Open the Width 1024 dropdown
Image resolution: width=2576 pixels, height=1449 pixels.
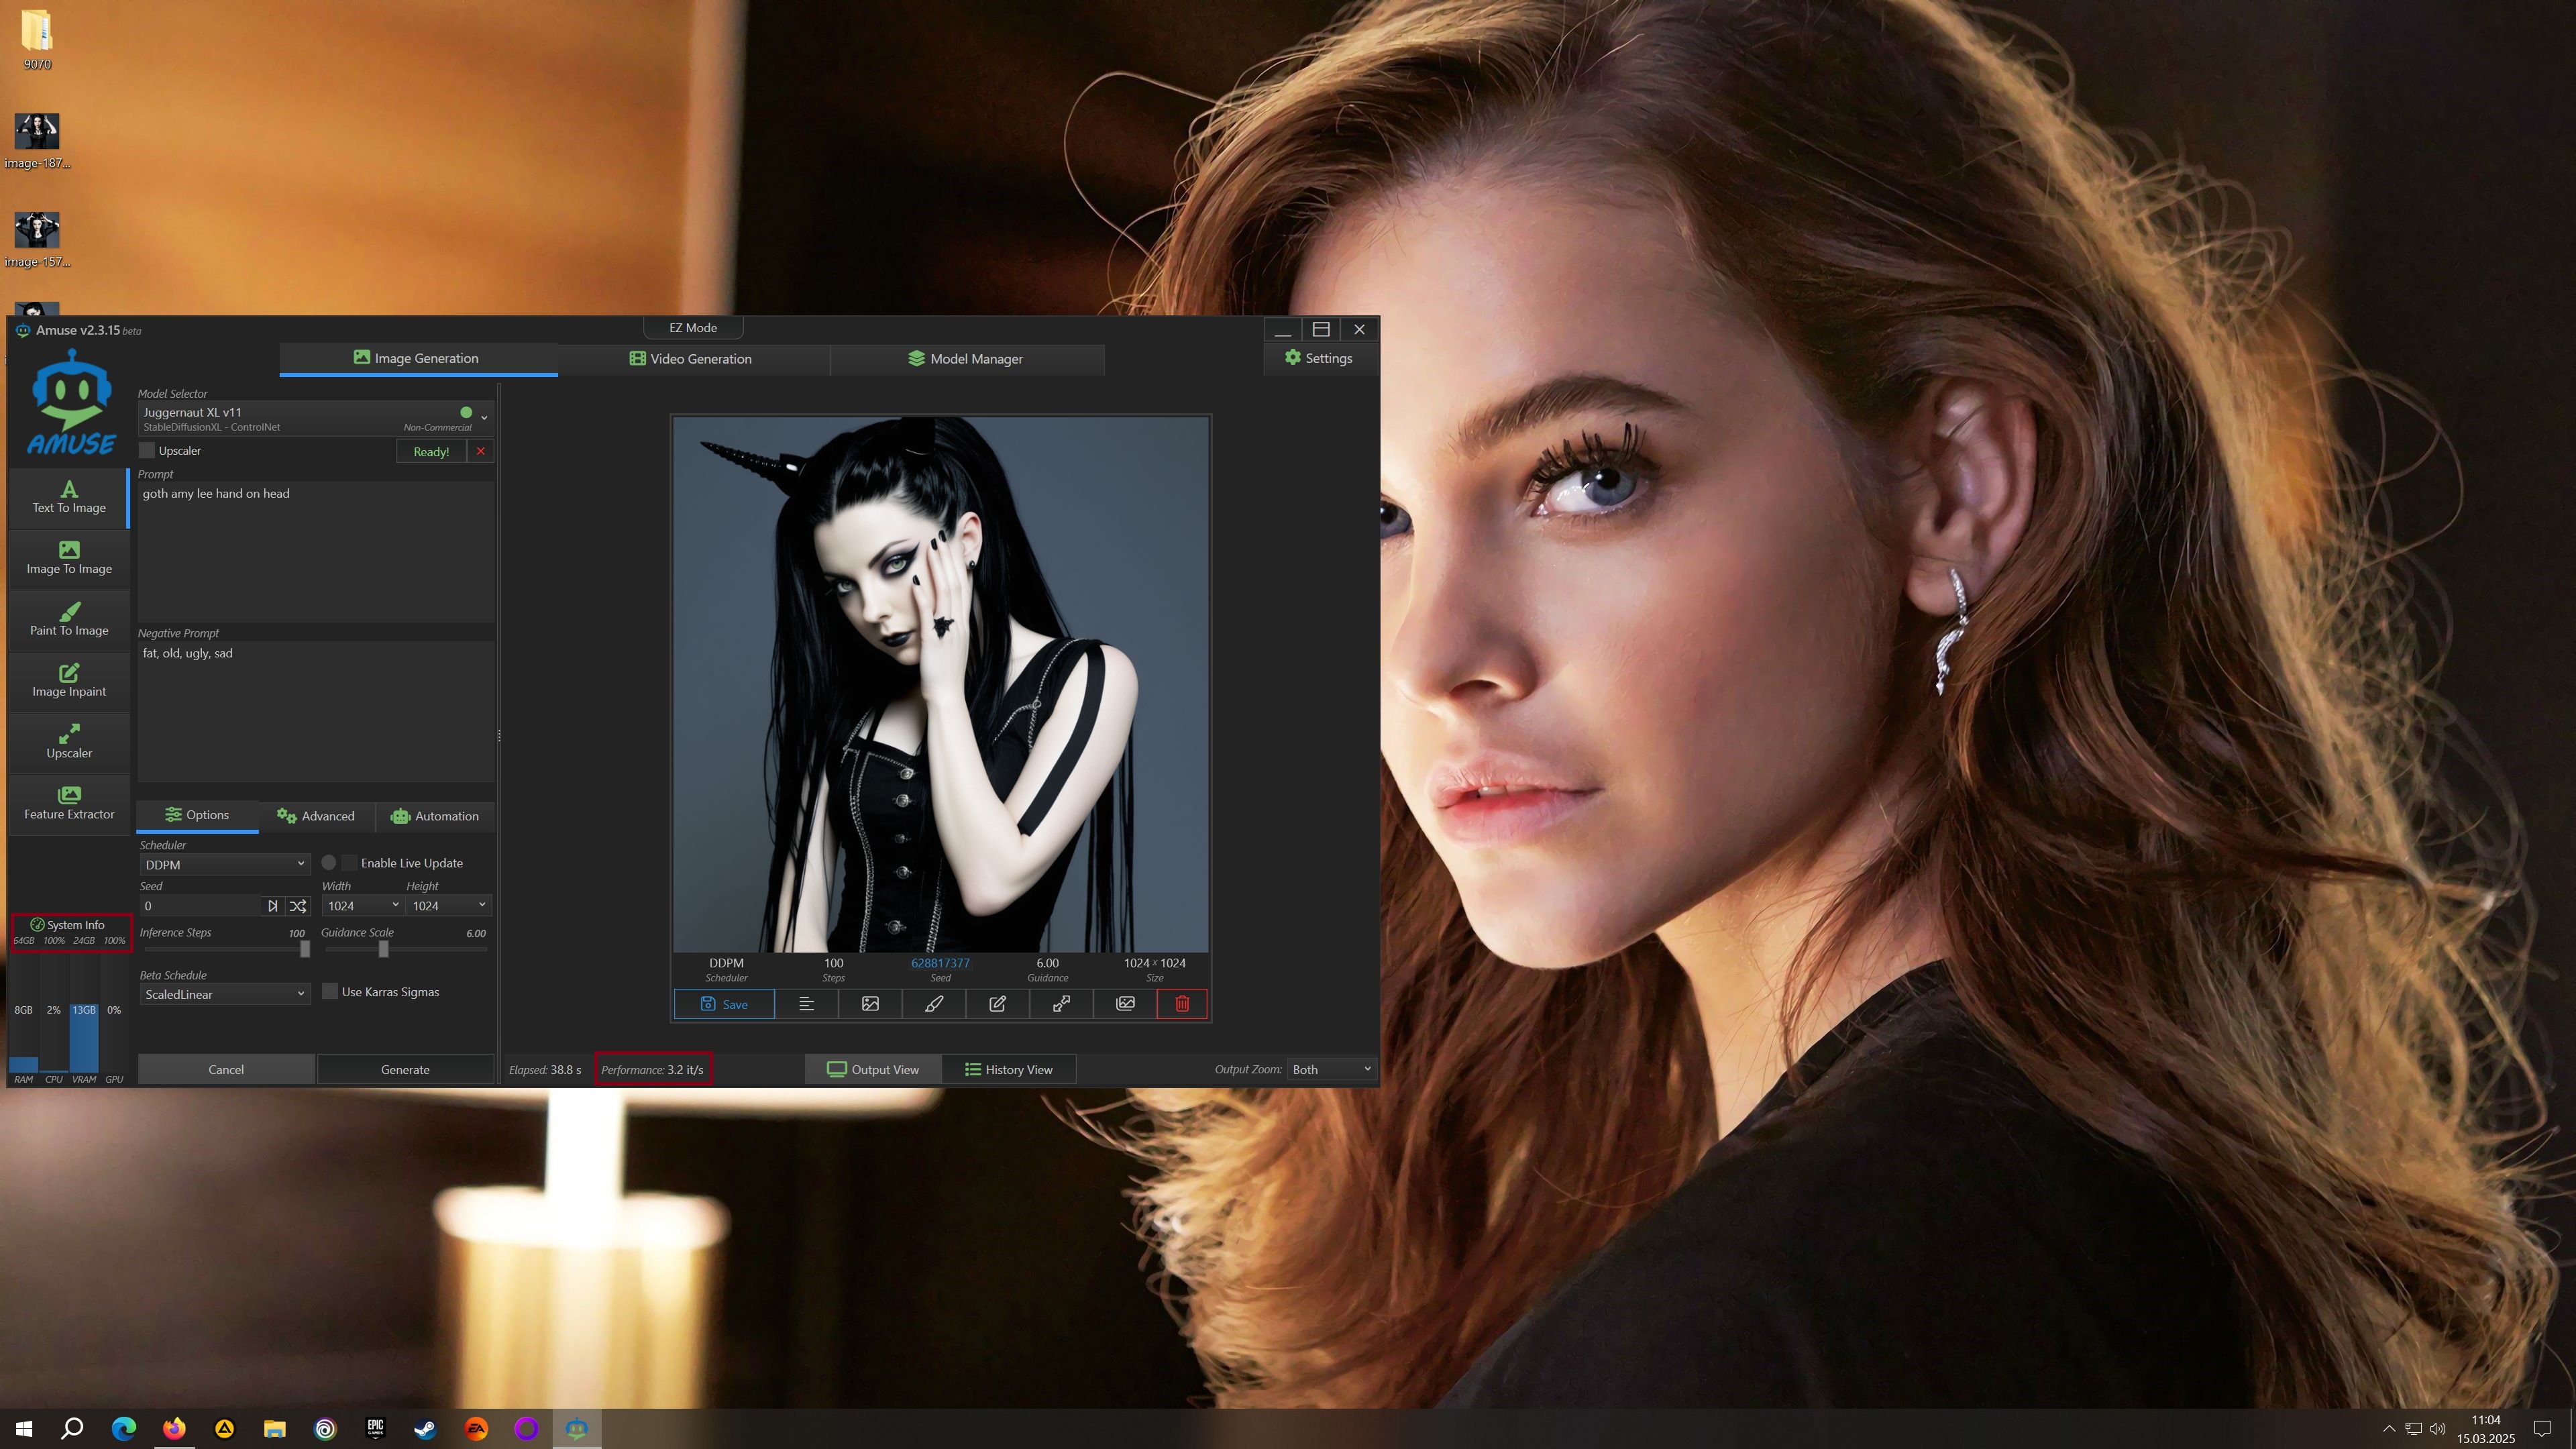coord(363,906)
